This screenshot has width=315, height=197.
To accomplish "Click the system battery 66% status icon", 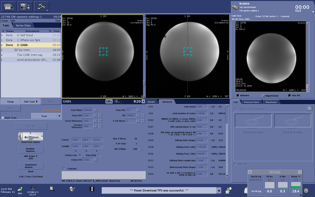I will click(20, 189).
